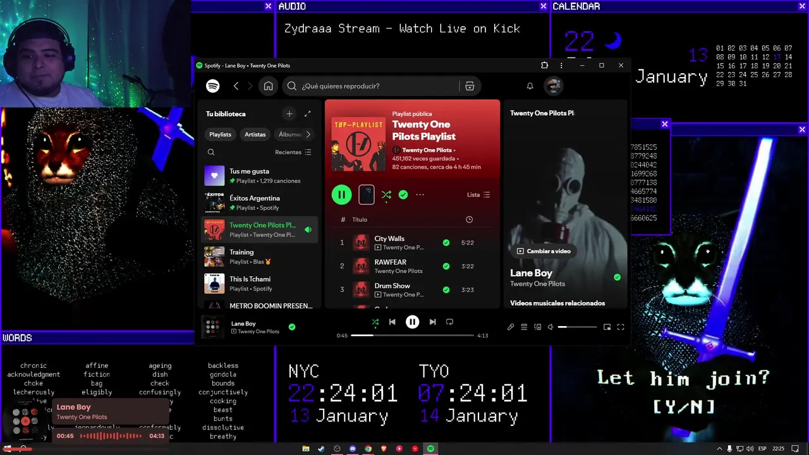Image resolution: width=809 pixels, height=455 pixels.
Task: Go forward with the right arrow
Action: [250, 86]
